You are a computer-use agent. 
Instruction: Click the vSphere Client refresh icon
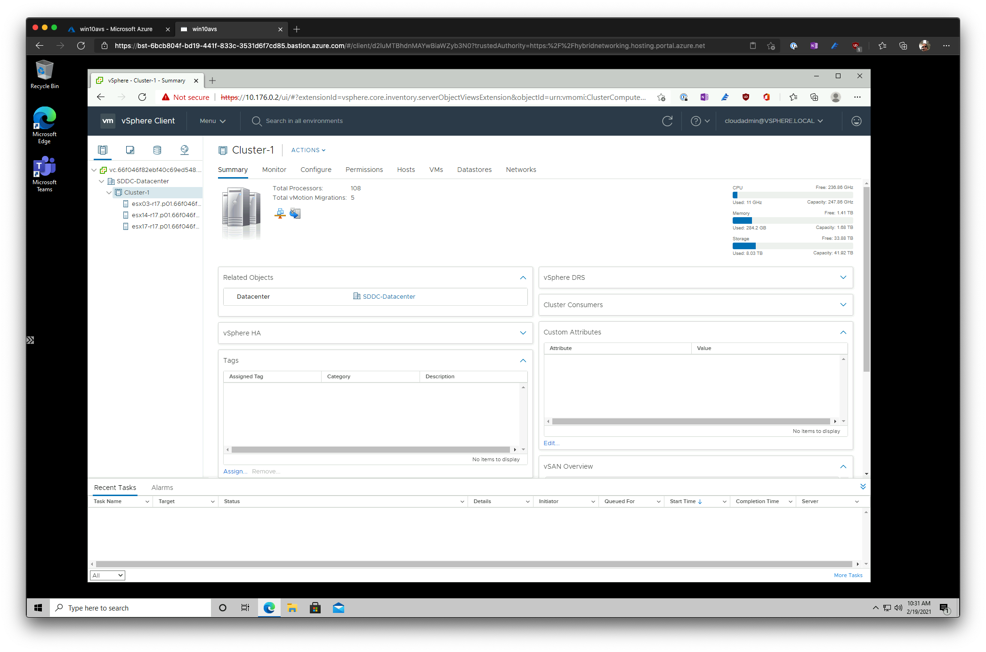coord(667,121)
